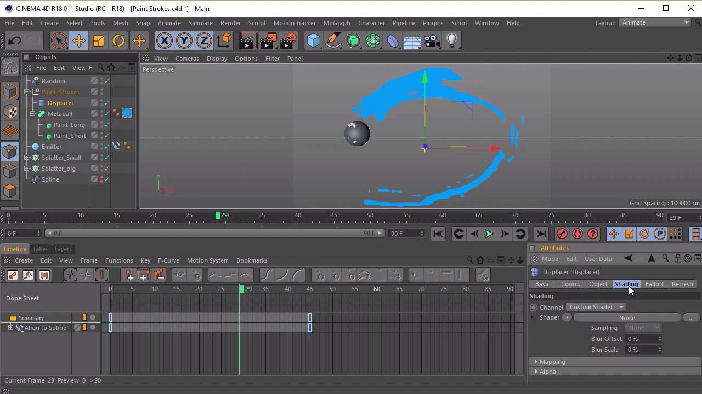Open Edit Render Settings icon

[x=288, y=41]
